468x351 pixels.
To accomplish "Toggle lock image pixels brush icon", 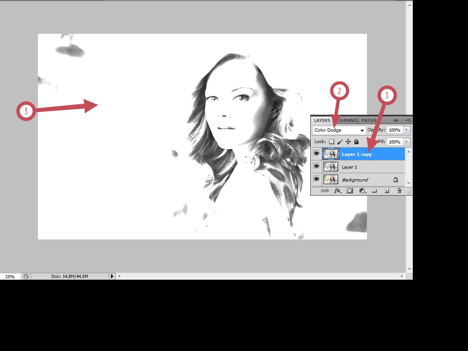I will (340, 142).
